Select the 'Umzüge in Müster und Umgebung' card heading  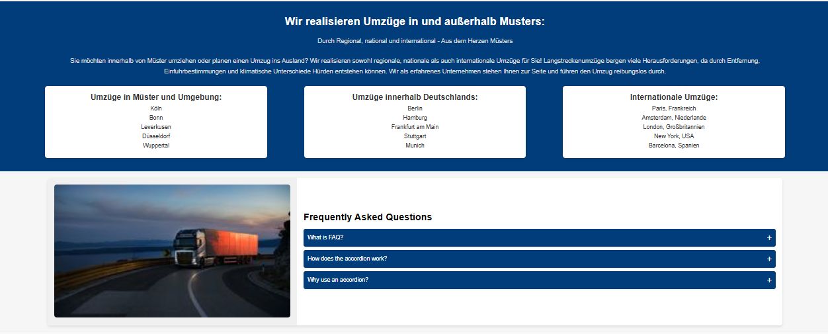[x=156, y=97]
